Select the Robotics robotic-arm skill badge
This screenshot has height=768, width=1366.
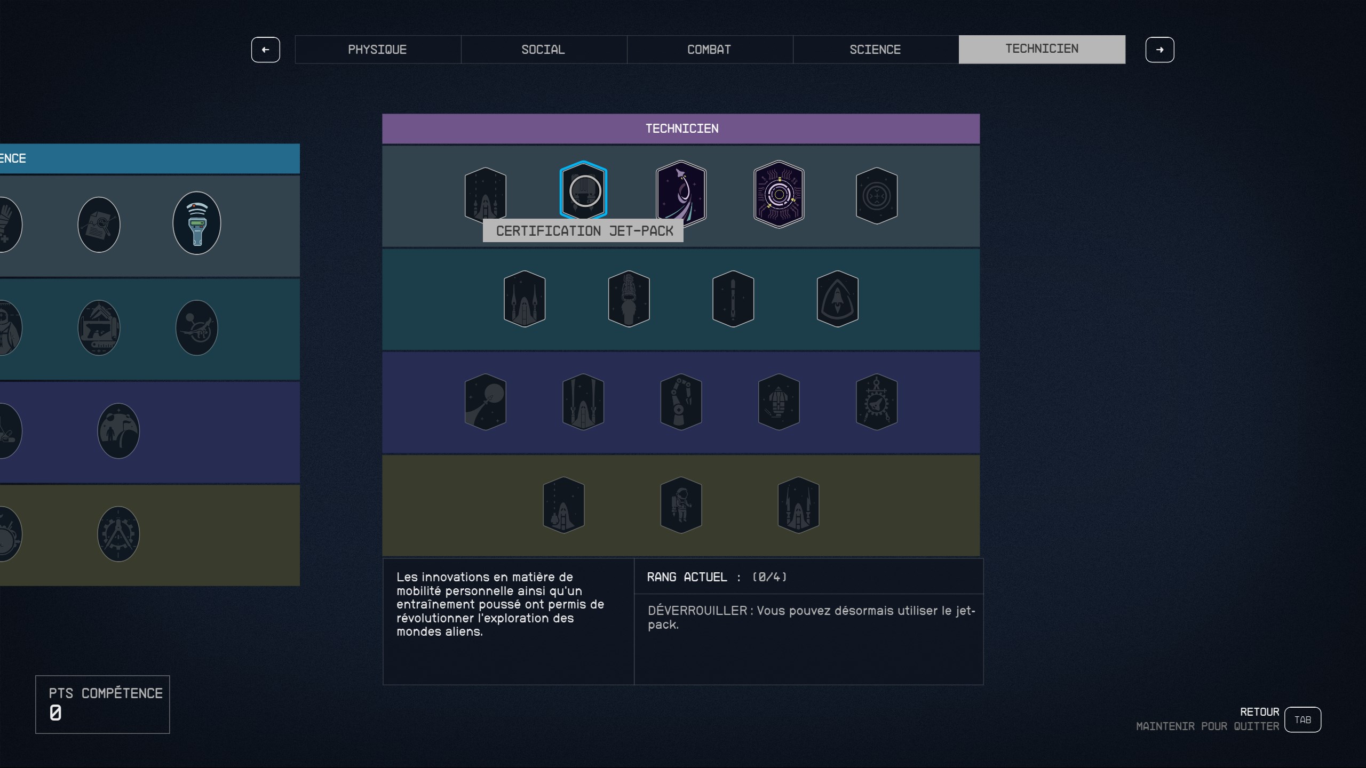point(681,402)
